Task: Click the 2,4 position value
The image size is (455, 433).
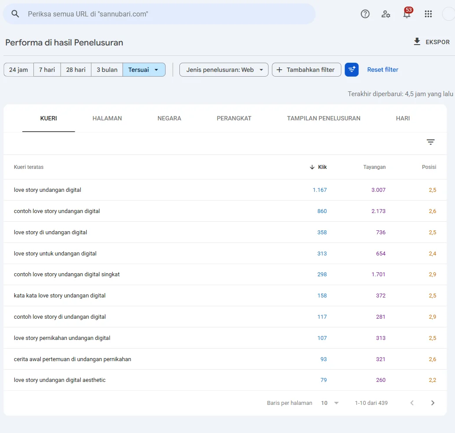Action: click(432, 253)
